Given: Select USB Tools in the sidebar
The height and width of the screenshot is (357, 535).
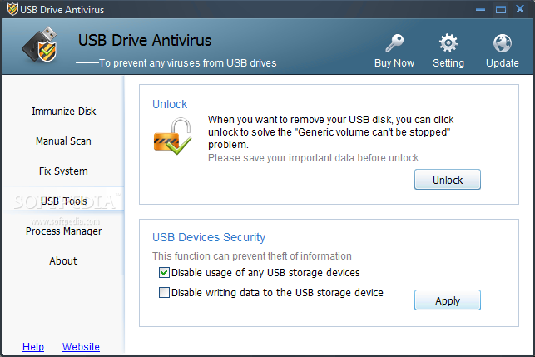Looking at the screenshot, I should pos(63,201).
